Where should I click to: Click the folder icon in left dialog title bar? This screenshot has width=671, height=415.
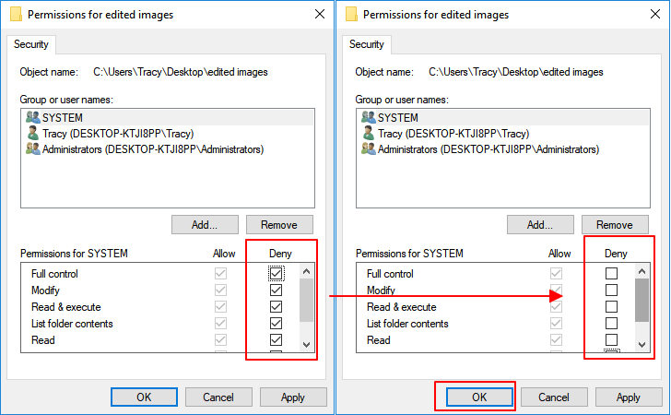[15, 15]
